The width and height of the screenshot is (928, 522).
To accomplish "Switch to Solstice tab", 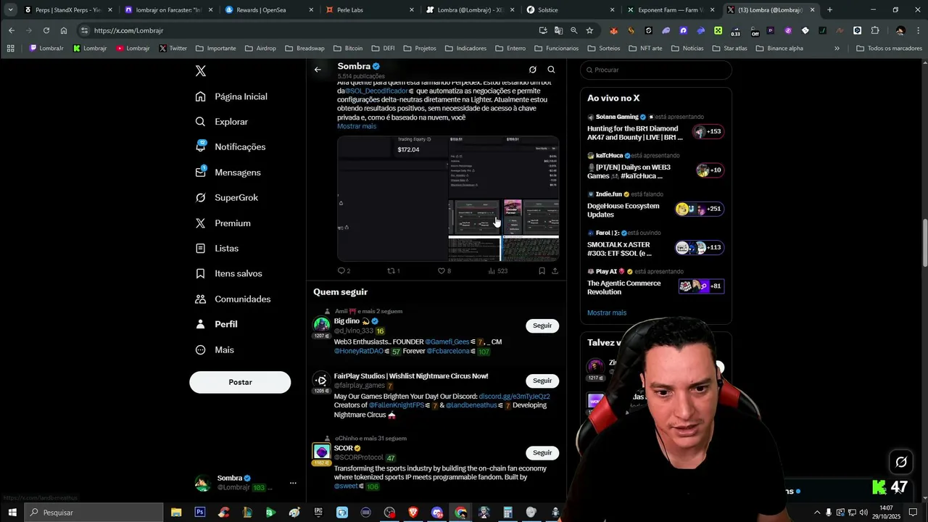I will pyautogui.click(x=570, y=10).
